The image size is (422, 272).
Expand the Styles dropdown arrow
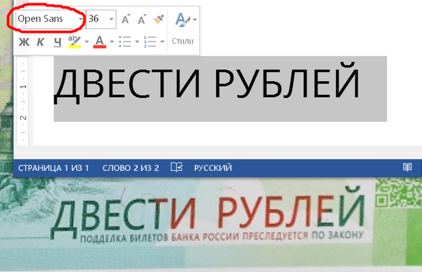point(195,19)
